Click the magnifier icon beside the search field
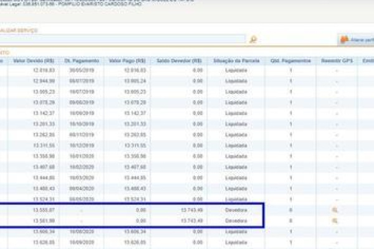Image resolution: width=374 pixels, height=249 pixels. click(253, 39)
